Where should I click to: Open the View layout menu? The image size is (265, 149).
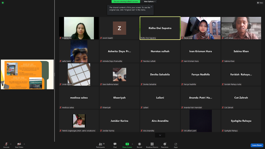coord(260,3)
